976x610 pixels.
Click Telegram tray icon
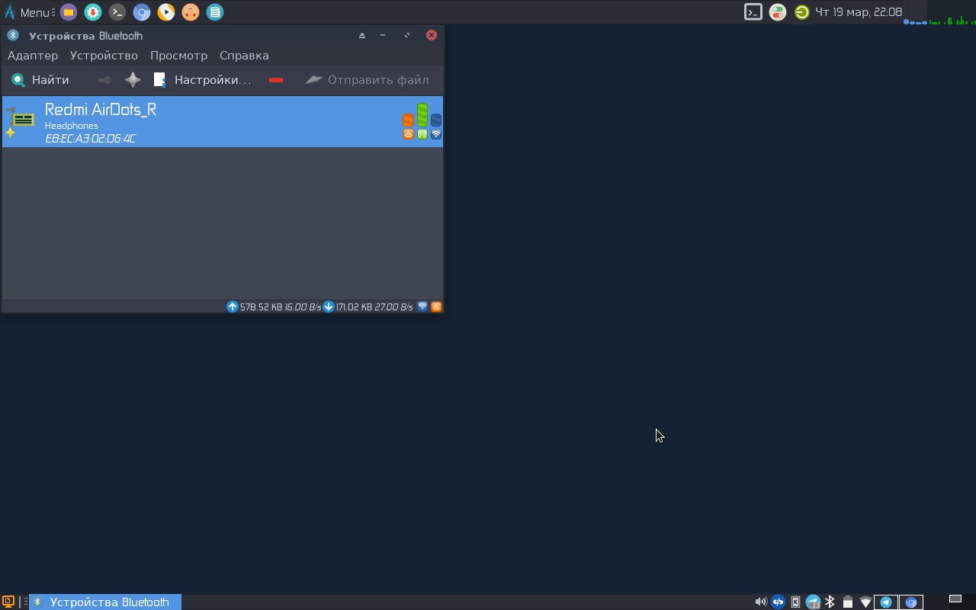(886, 602)
